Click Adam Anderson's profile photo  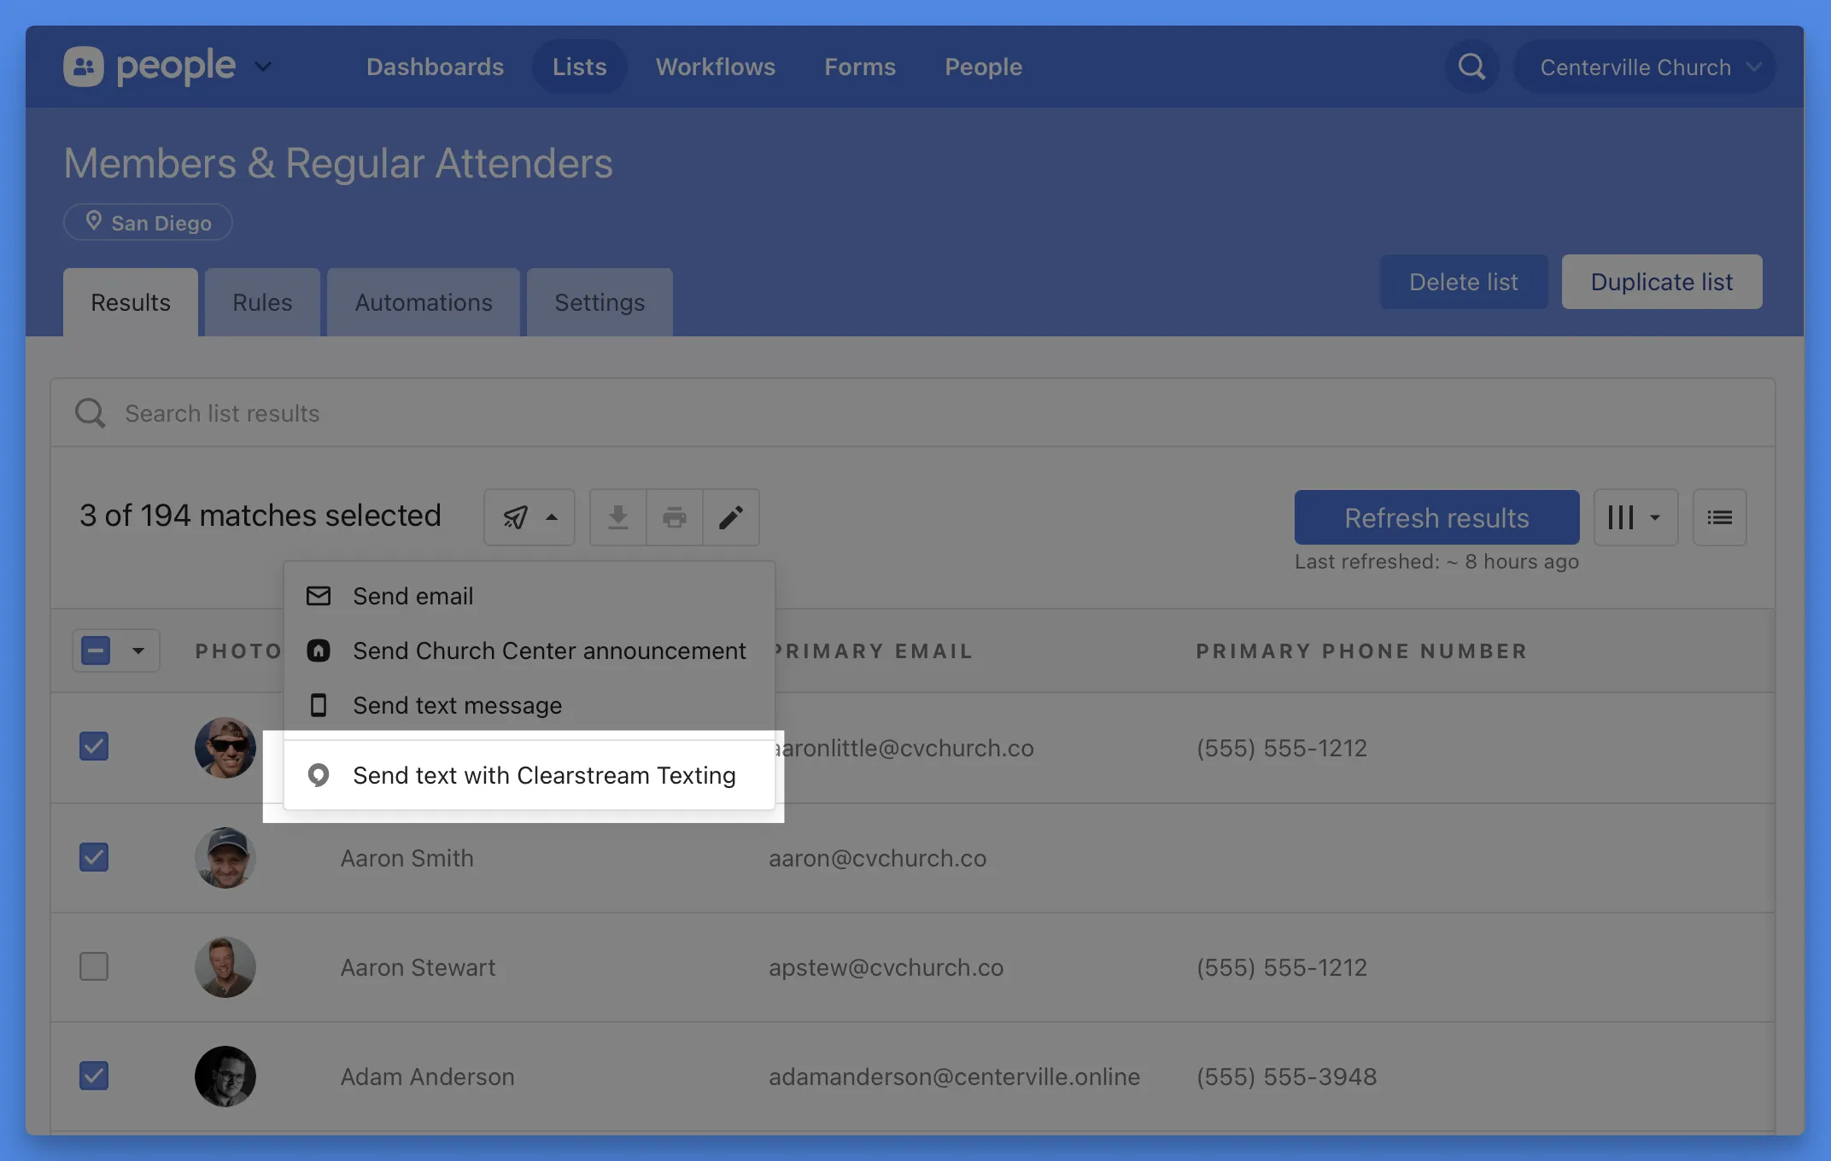click(x=225, y=1076)
